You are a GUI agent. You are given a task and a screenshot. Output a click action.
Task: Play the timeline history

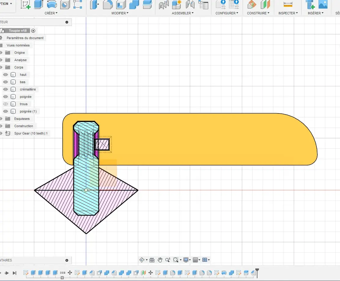coord(7,273)
